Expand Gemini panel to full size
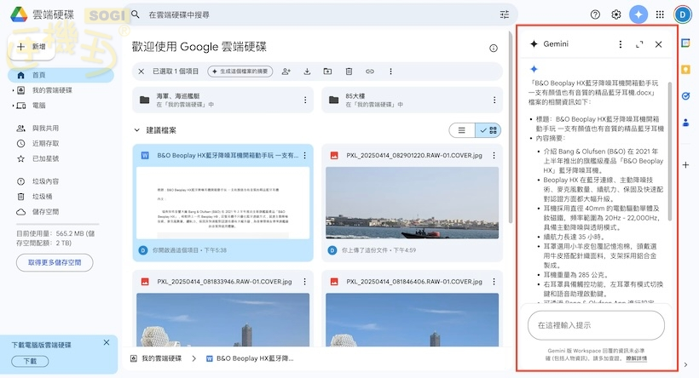699x378 pixels. pos(639,44)
